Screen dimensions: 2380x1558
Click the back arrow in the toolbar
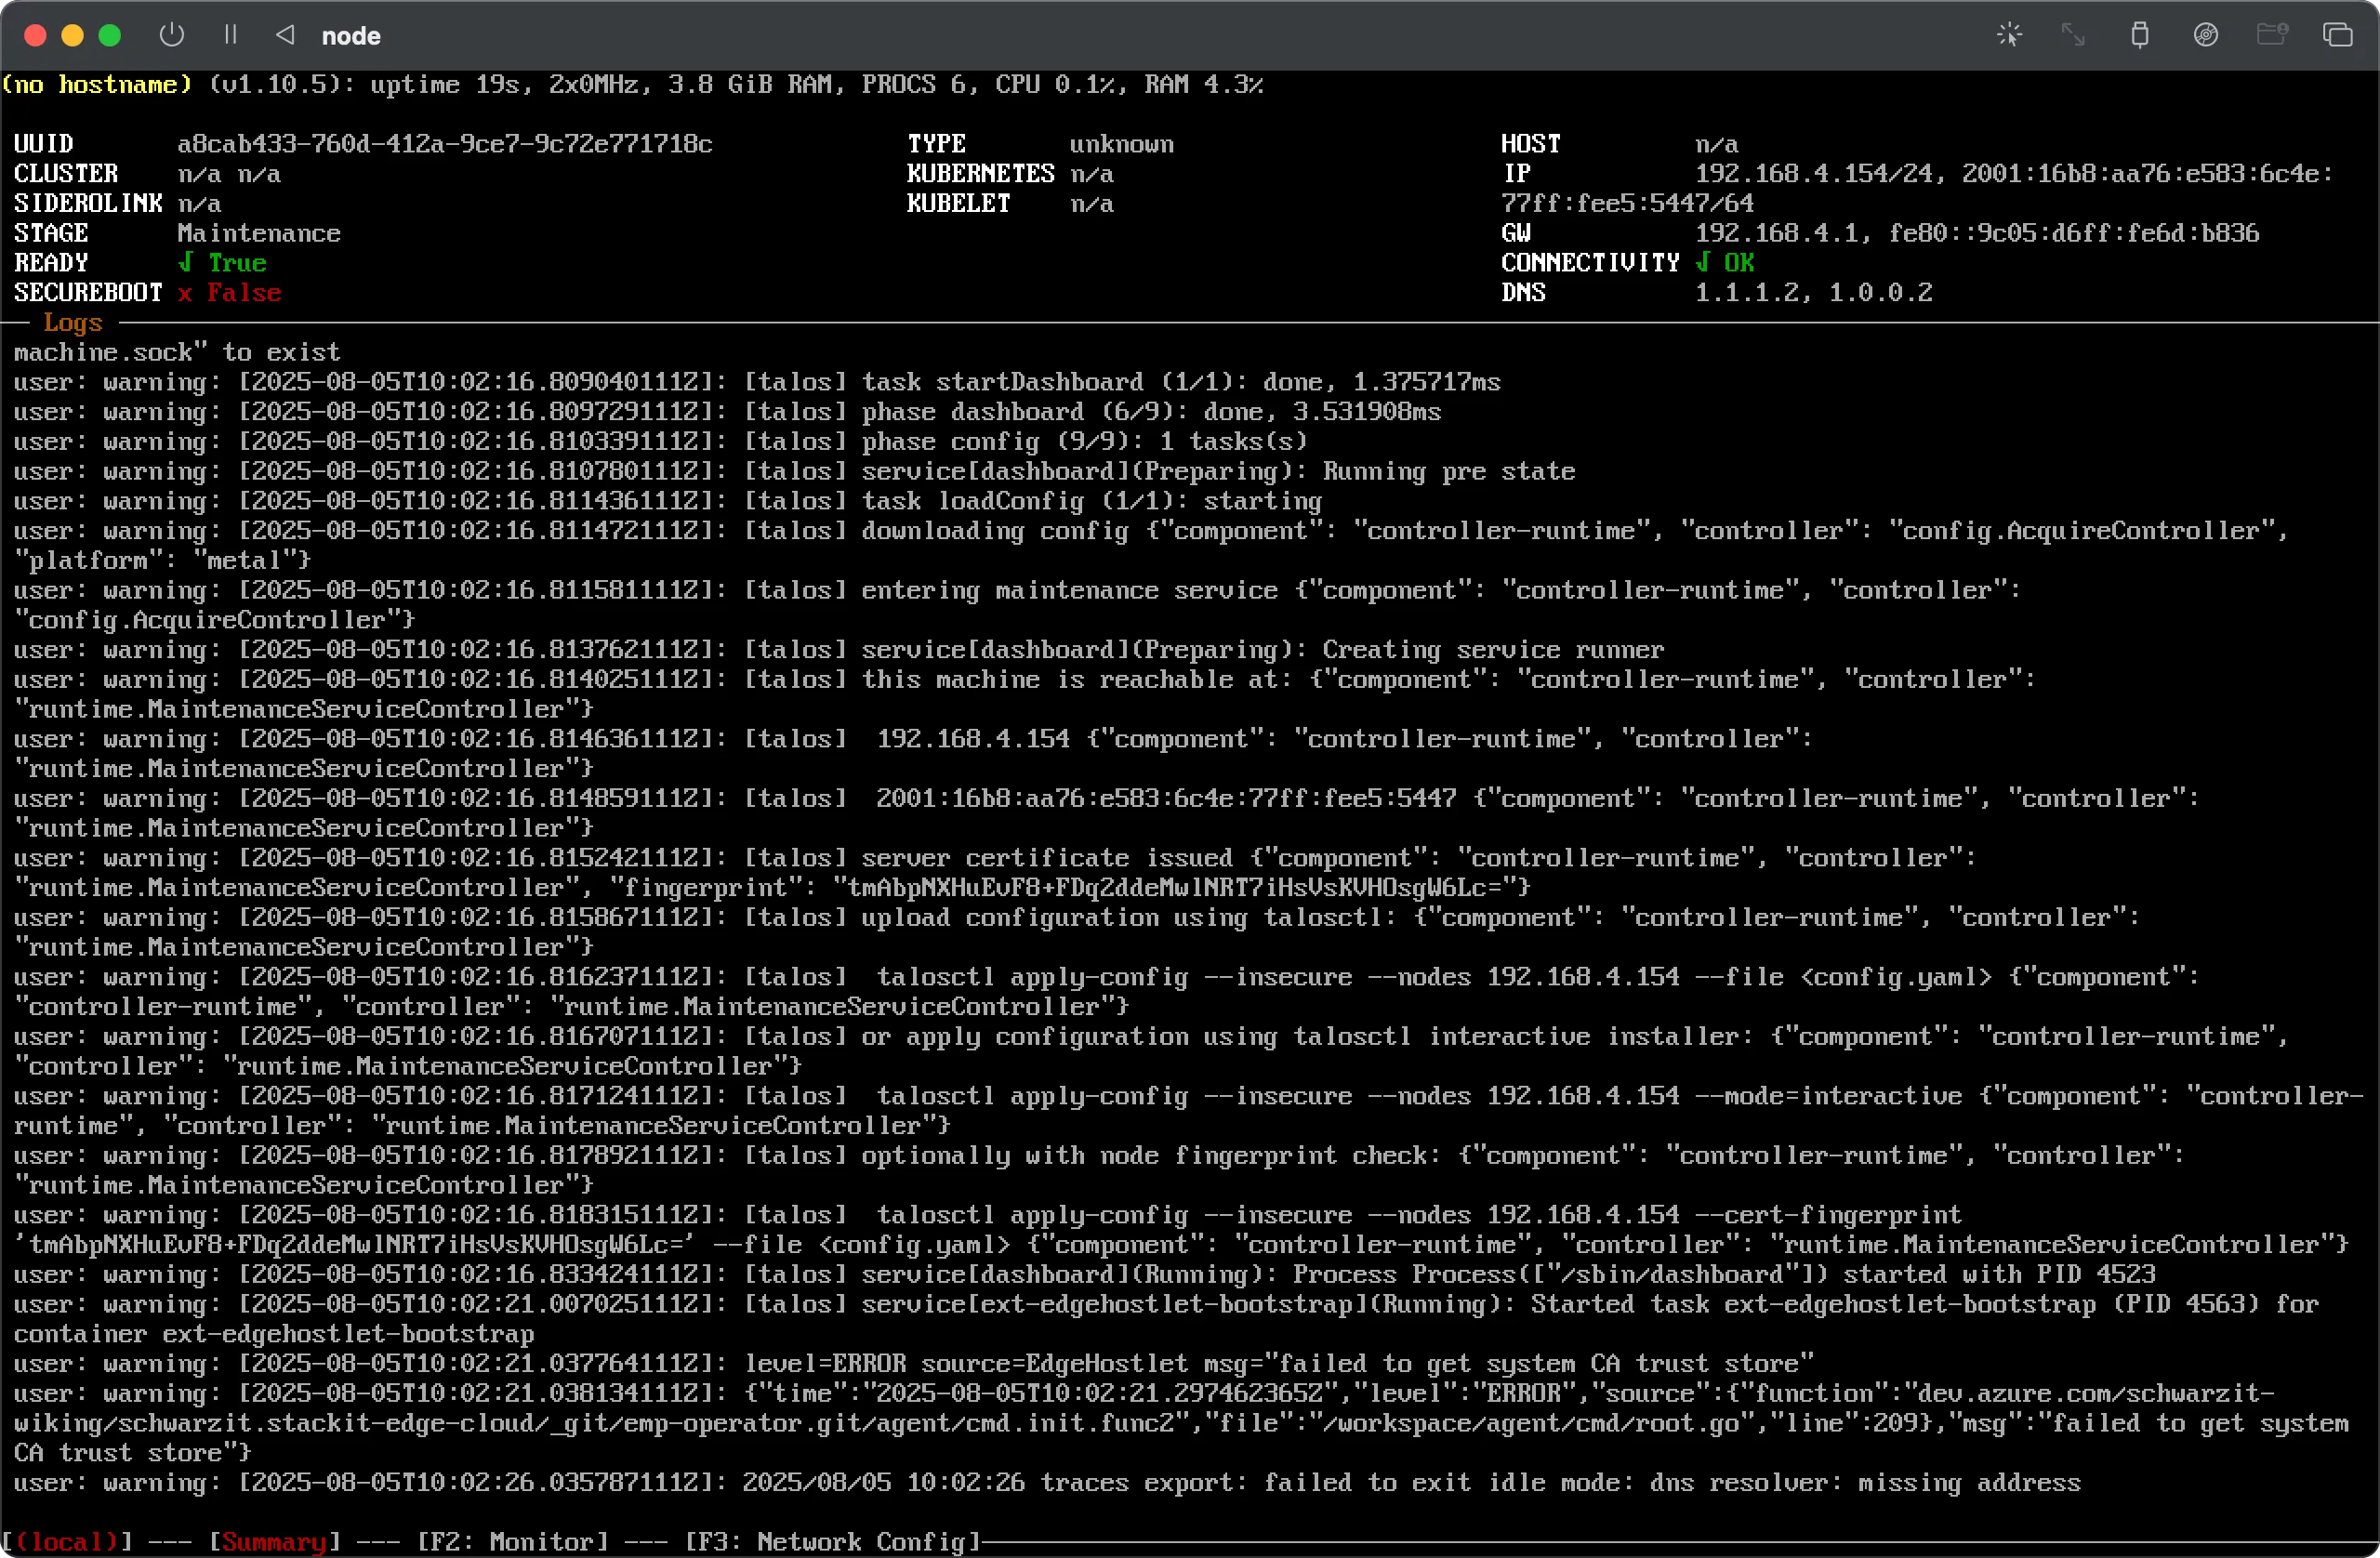pyautogui.click(x=285, y=35)
